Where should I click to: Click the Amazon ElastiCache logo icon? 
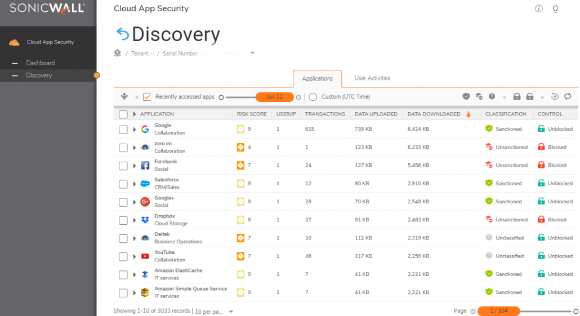(x=145, y=274)
